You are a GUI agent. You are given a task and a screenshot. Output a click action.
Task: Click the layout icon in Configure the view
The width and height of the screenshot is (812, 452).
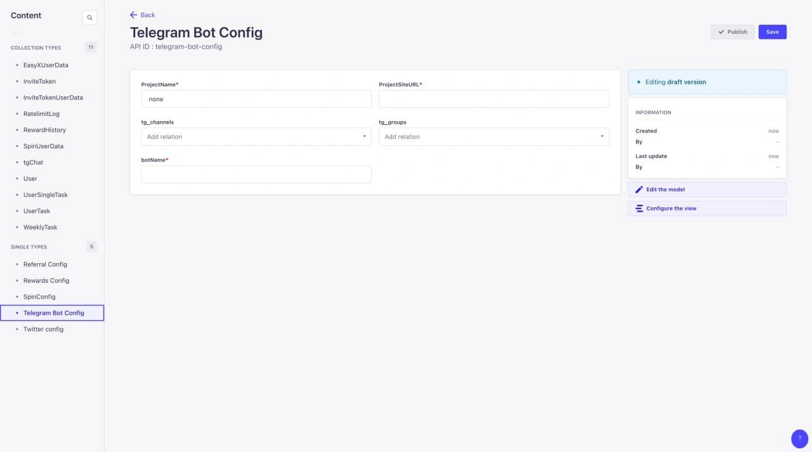[x=639, y=209]
